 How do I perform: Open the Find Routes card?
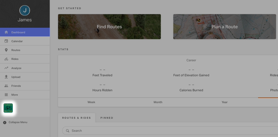(x=109, y=27)
